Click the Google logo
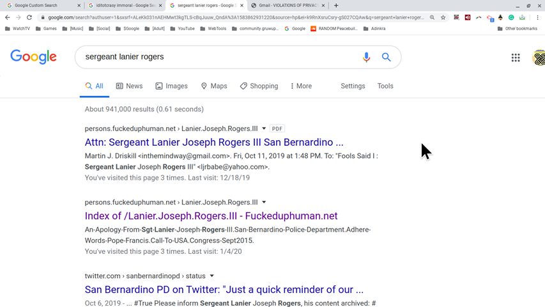545x307 pixels. (33, 57)
